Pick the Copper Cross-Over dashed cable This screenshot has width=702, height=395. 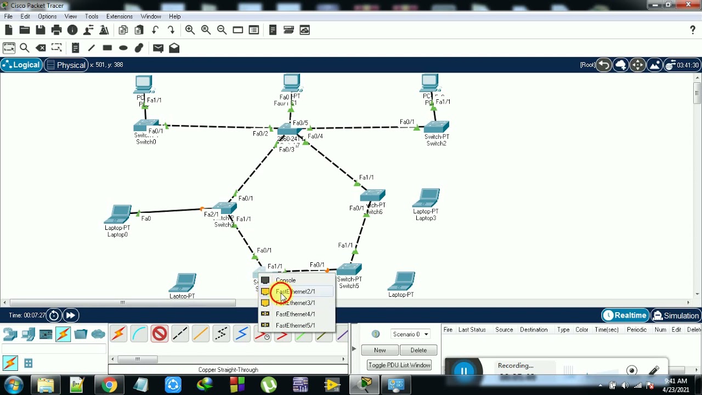180,334
